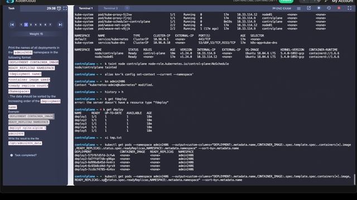Mark 'Task completed?' radio button
This screenshot has width=357, height=200.
click(x=11, y=156)
